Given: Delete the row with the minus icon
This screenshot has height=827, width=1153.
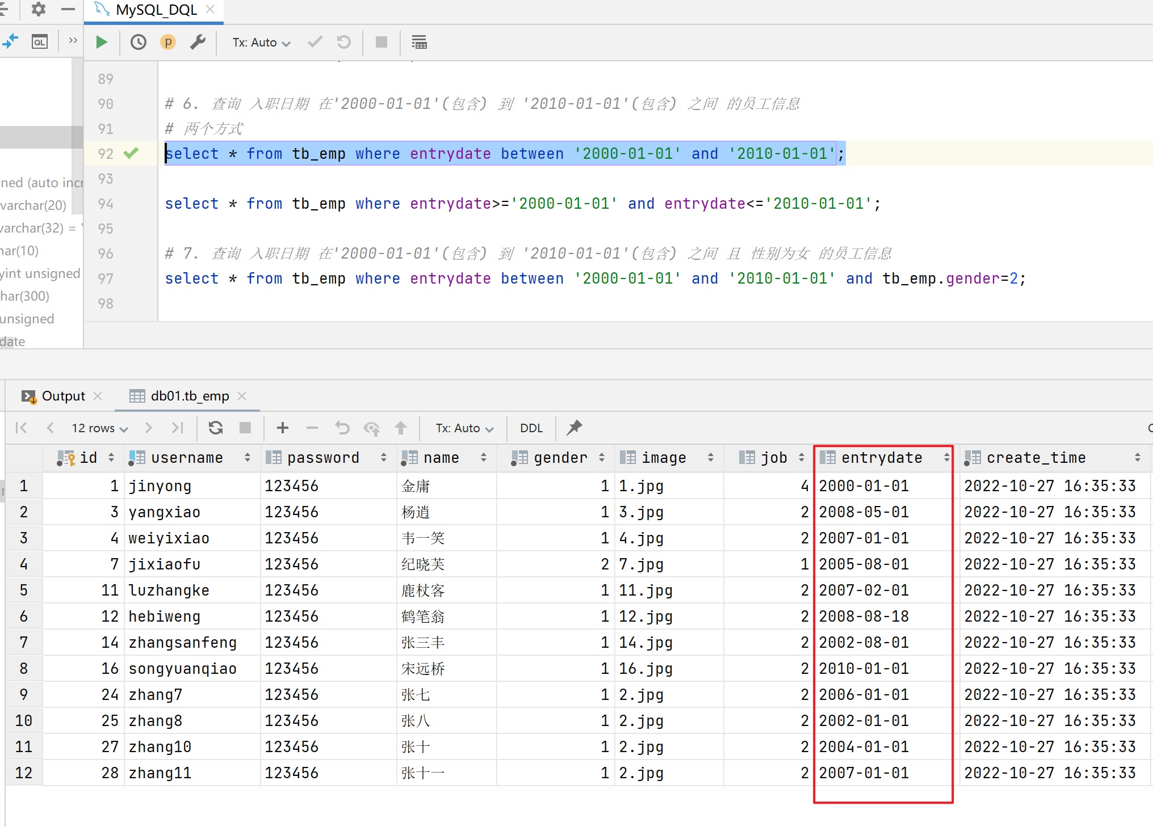Looking at the screenshot, I should [x=312, y=428].
